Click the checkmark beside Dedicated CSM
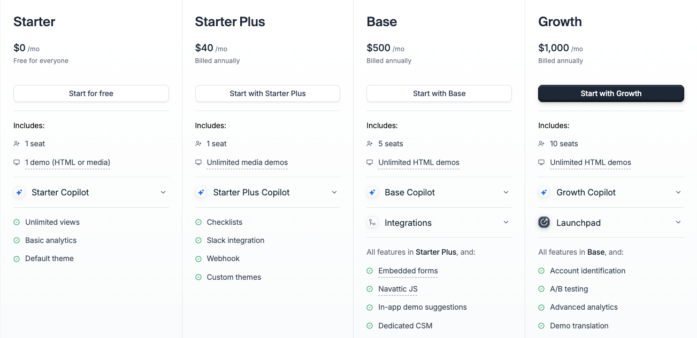This screenshot has height=338, width=697. click(369, 326)
